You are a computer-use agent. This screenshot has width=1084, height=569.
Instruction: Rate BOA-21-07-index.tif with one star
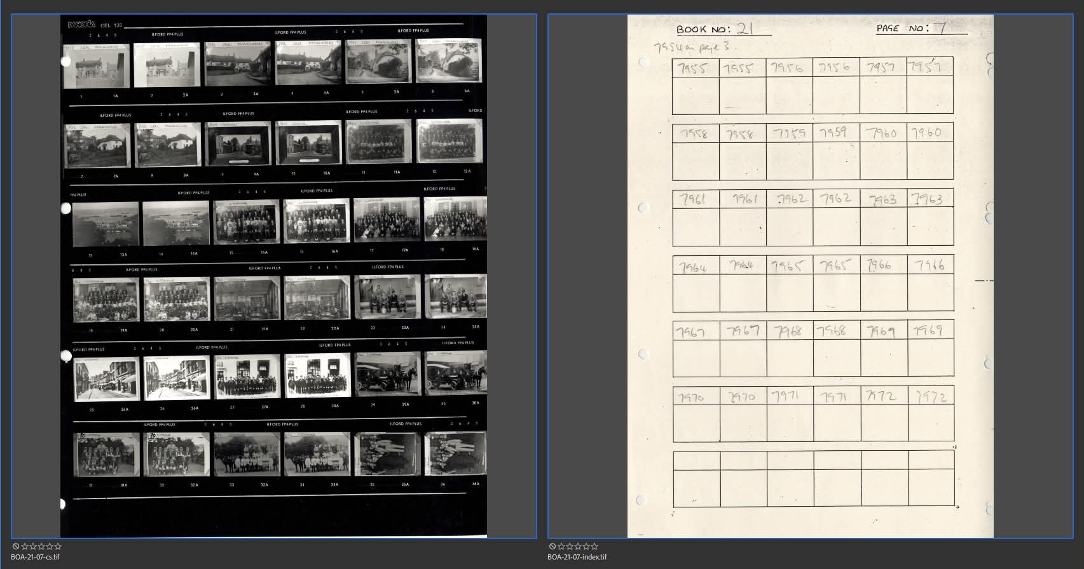pyautogui.click(x=561, y=546)
